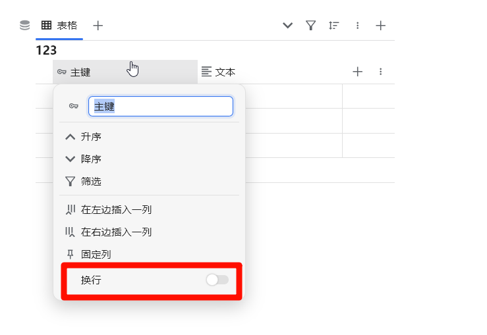
Task: Switch to the 表格 view tab
Action: [59, 26]
